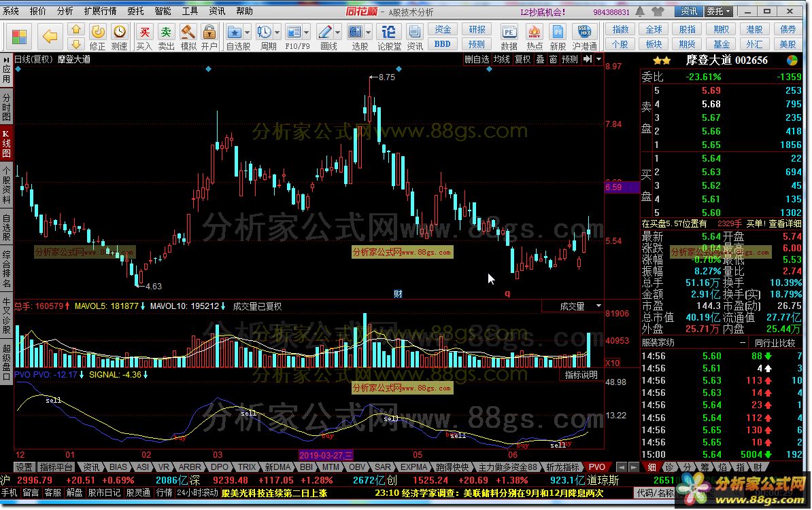Viewport: 812px width, 510px height.
Task: Expand the 选股 dropdown arrow
Action: 368,33
